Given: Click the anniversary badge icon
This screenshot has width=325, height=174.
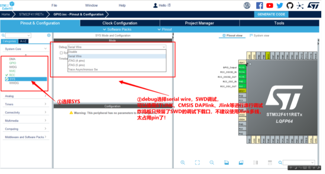Looking at the screenshot, I should click(x=247, y=6).
